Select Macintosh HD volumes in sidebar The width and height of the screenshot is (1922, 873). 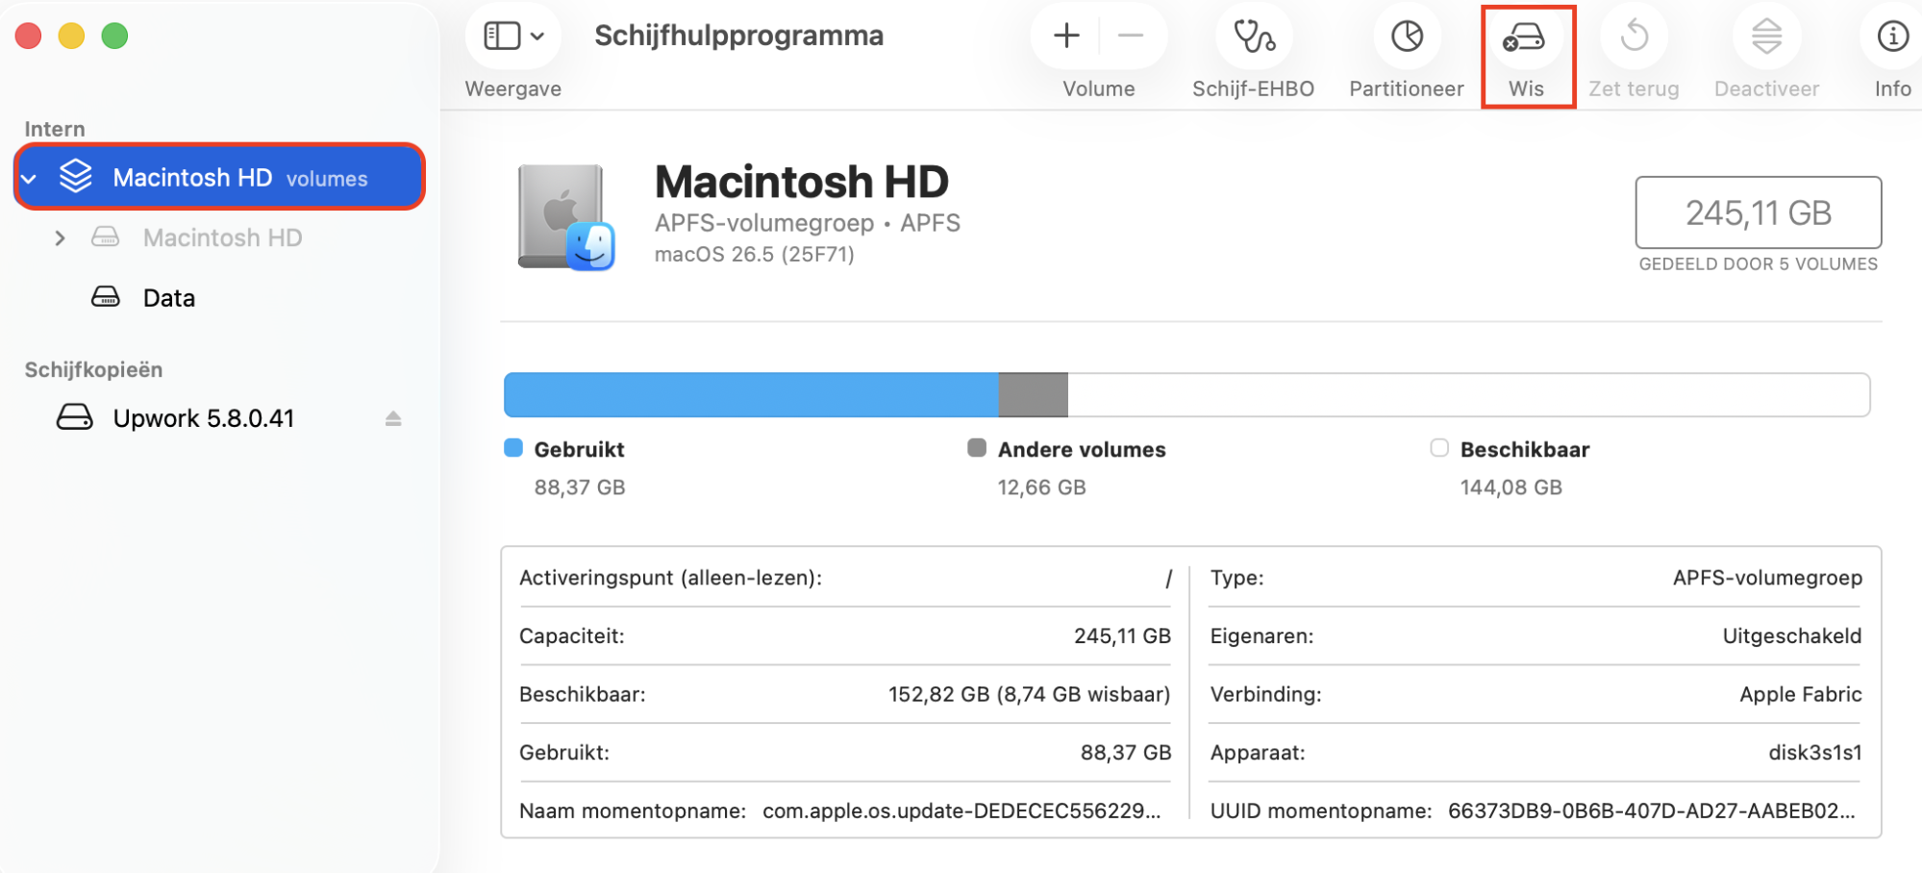click(220, 177)
